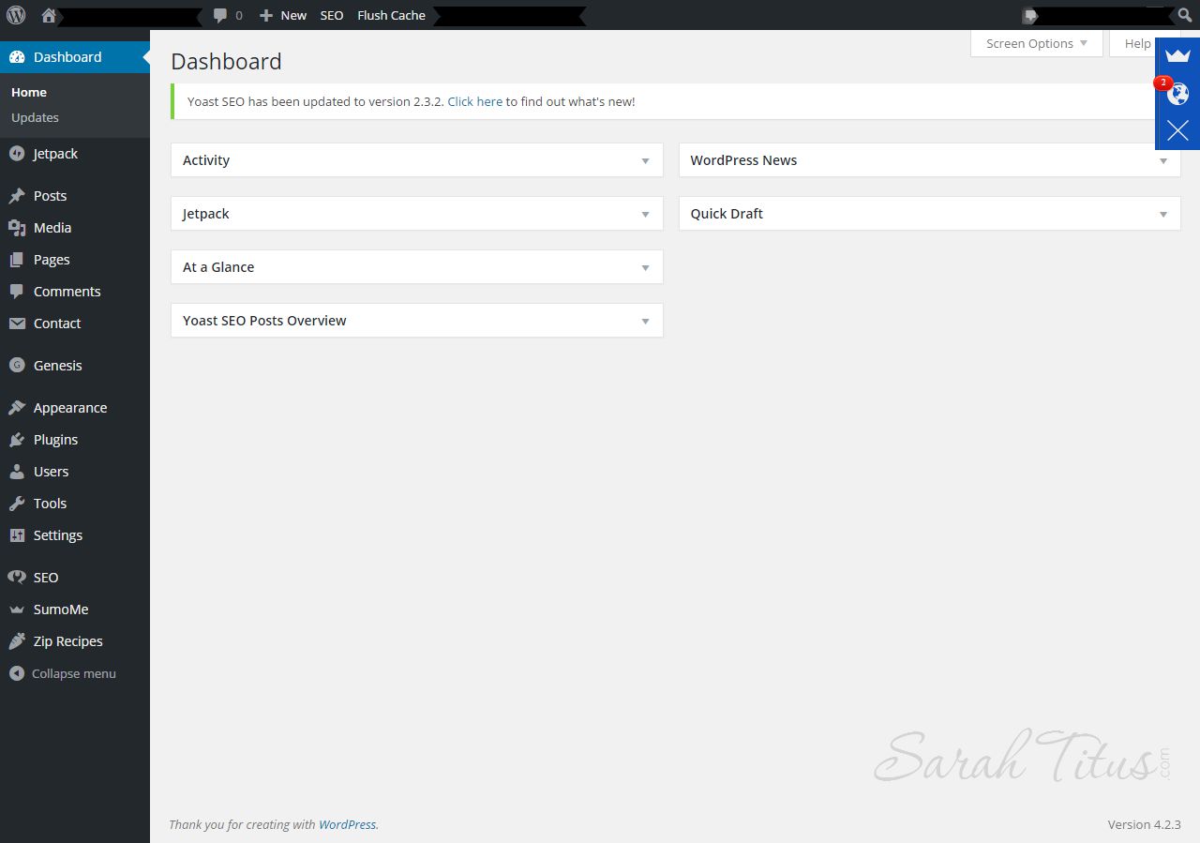The height and width of the screenshot is (843, 1200).
Task: Click the Collapse menu label
Action: pyautogui.click(x=74, y=673)
